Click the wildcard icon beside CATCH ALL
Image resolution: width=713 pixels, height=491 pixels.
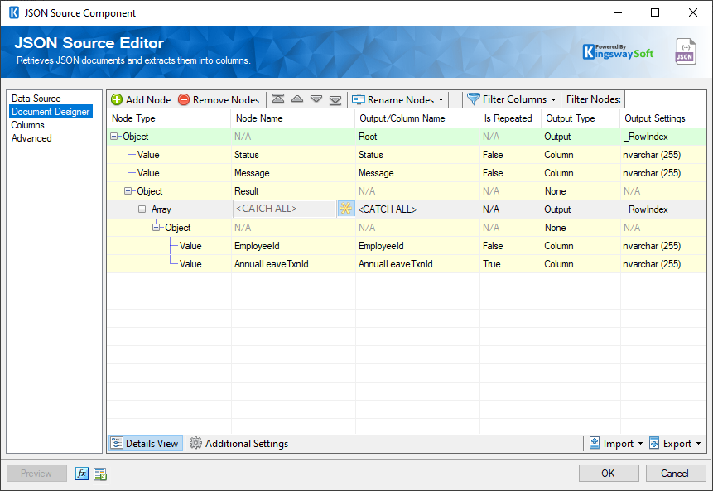coord(345,209)
